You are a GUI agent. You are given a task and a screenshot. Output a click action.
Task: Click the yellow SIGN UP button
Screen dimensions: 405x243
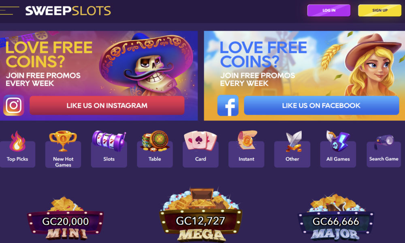click(380, 11)
